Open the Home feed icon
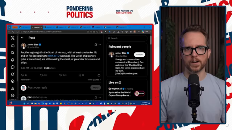Screen dimensions: 232x130 tap(13, 46)
